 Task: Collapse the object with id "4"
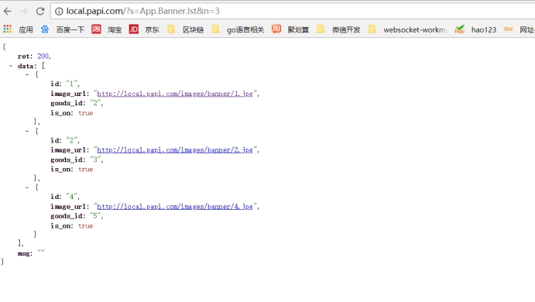[27, 187]
